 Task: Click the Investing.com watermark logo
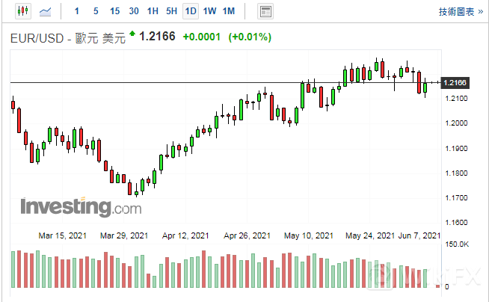tap(80, 206)
